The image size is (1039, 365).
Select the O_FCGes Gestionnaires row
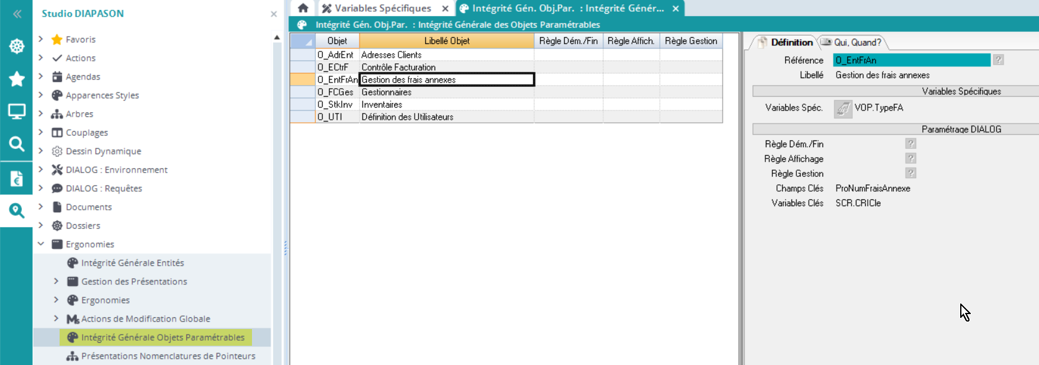tap(386, 92)
